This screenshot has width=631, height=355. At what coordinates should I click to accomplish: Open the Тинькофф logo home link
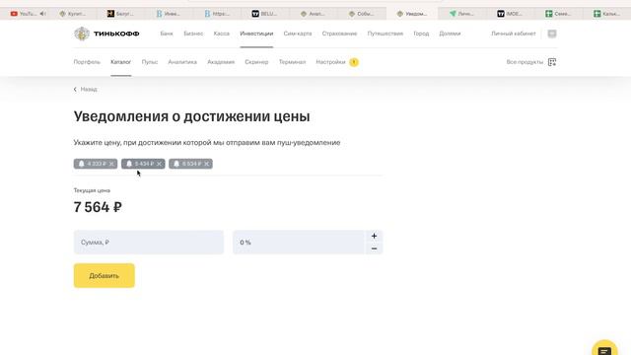click(106, 34)
